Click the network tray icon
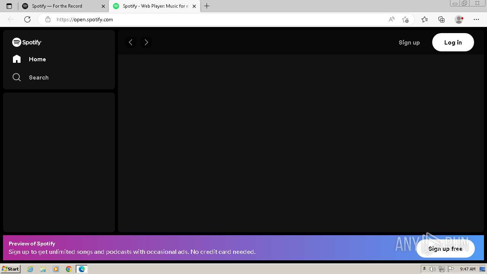The height and width of the screenshot is (274, 487). pyautogui.click(x=442, y=269)
